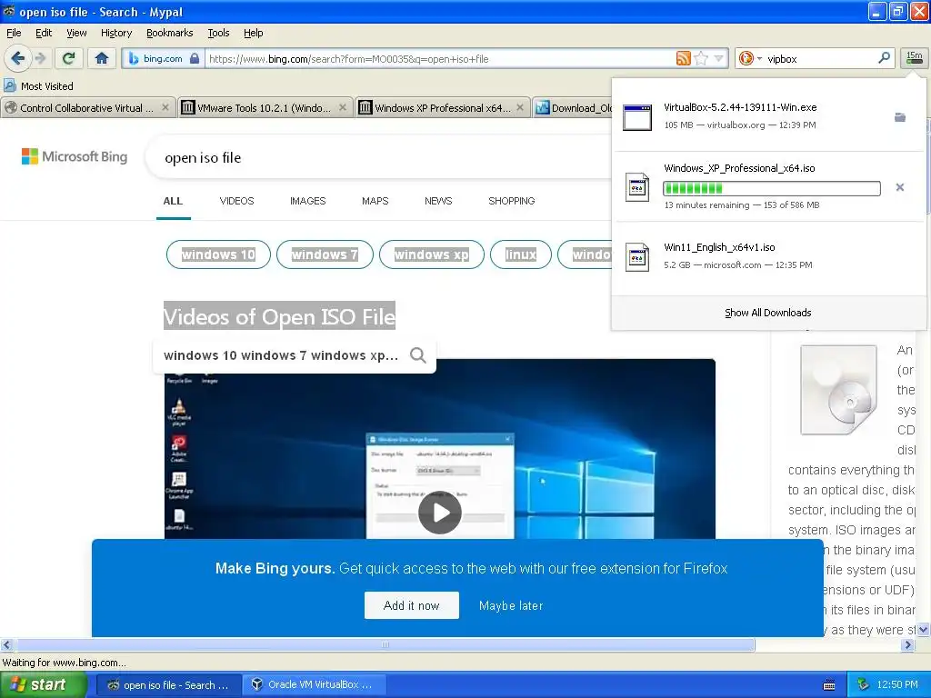Go to the home page icon
The height and width of the screenshot is (698, 931).
pos(102,58)
